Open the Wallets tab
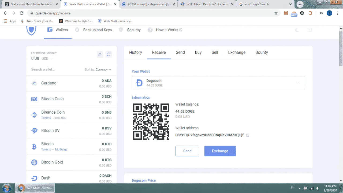Viewport: 343px width, 193px height. coord(58,30)
